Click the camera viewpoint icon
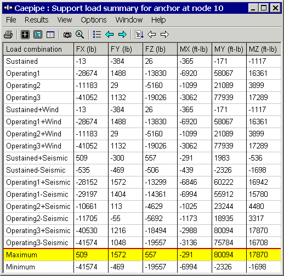284x276 pixels. [67, 35]
